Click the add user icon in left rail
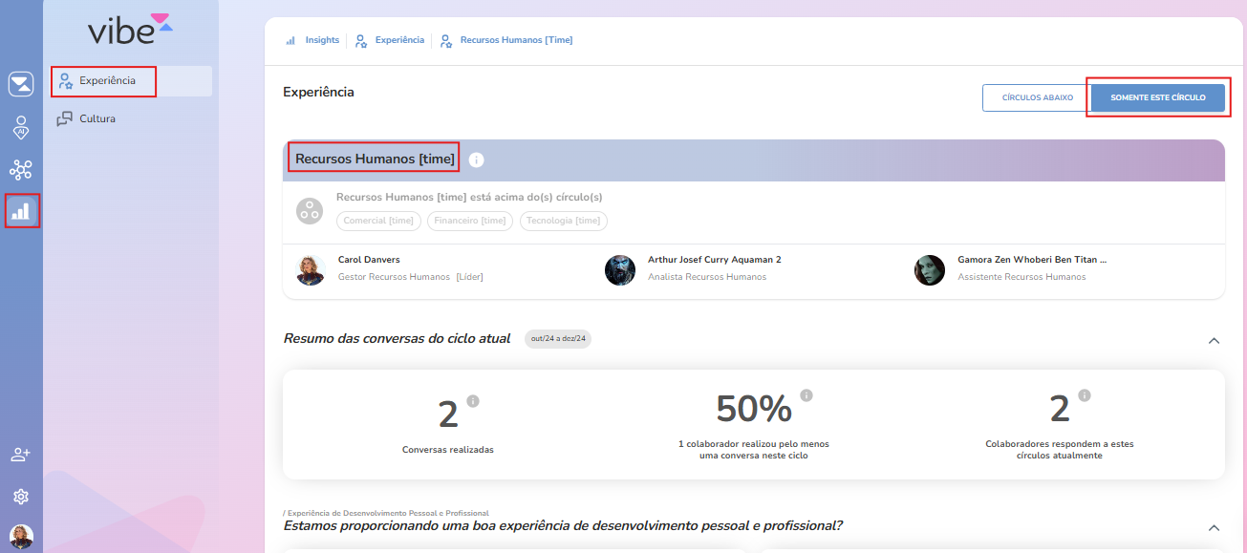 (21, 455)
